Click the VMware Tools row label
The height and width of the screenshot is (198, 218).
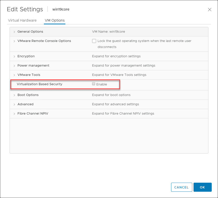pos(29,75)
